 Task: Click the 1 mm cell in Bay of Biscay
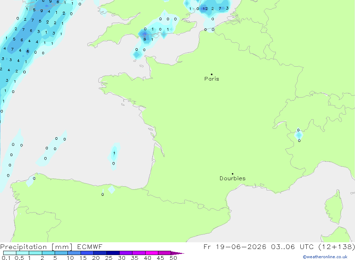114,153
